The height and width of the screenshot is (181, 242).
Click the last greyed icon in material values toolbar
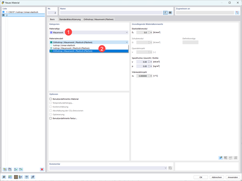[x=236, y=158]
